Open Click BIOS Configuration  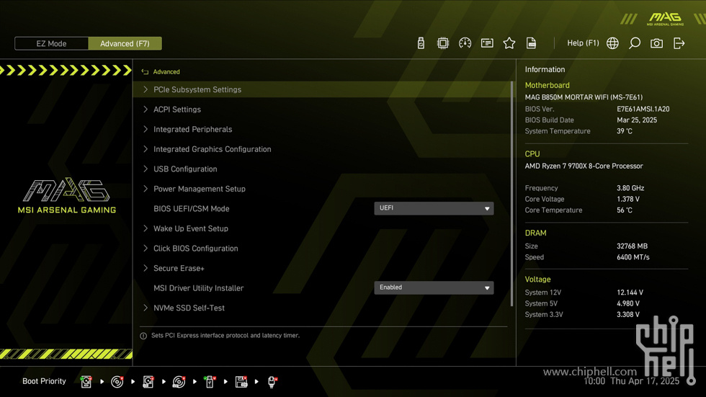point(196,249)
